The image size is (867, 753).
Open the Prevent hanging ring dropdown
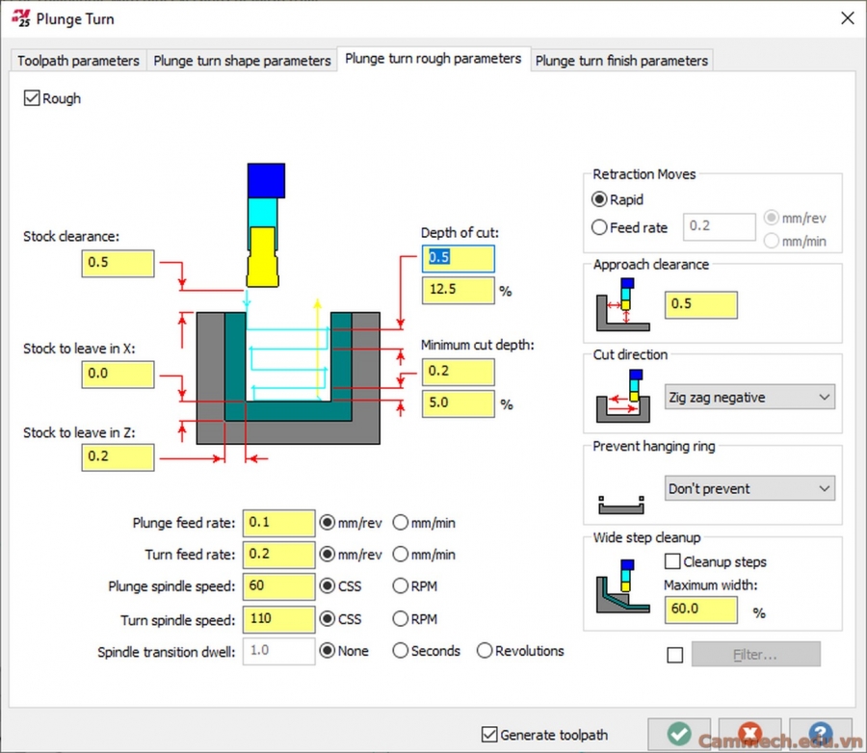click(x=749, y=488)
